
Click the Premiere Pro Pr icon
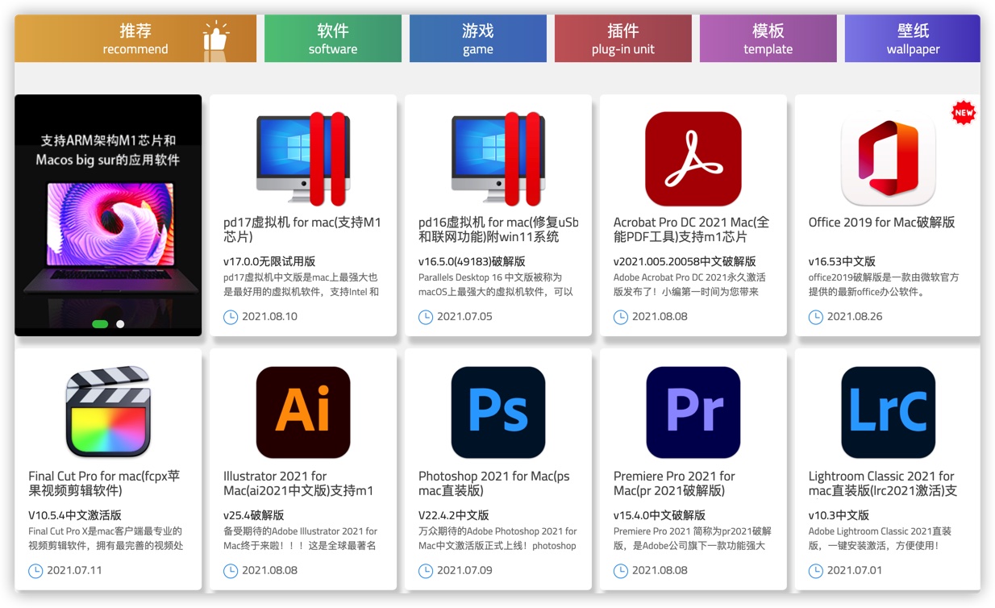[693, 413]
